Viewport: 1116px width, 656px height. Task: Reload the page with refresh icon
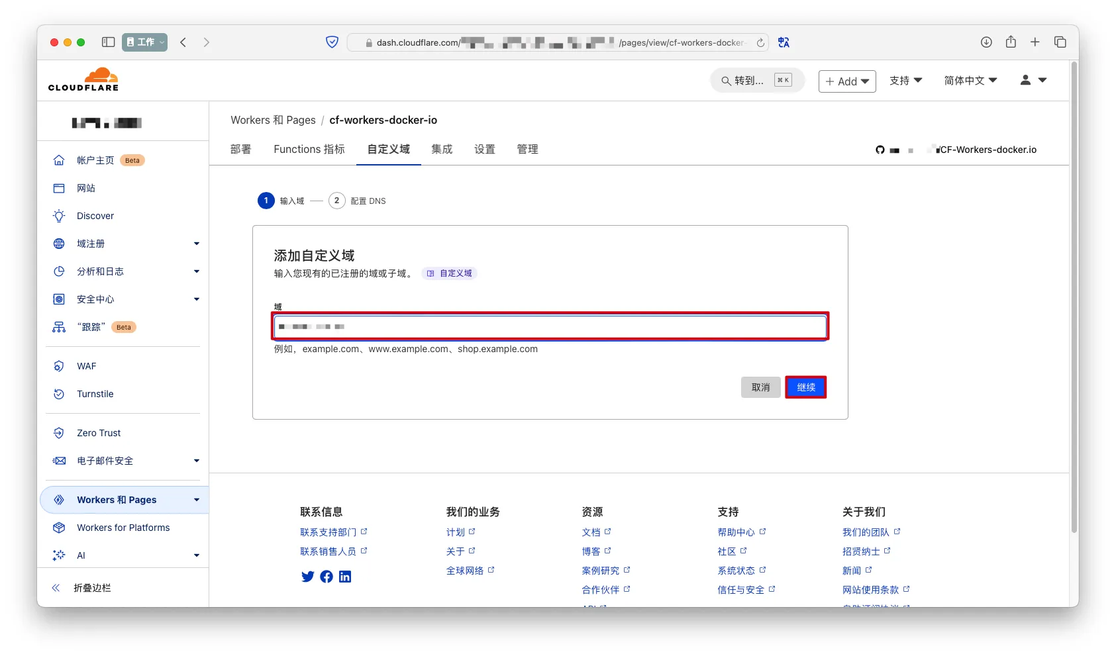point(760,43)
